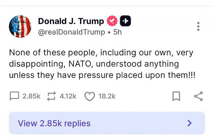Bookmark this post
Viewport: 214px width, 140px height.
tap(176, 96)
